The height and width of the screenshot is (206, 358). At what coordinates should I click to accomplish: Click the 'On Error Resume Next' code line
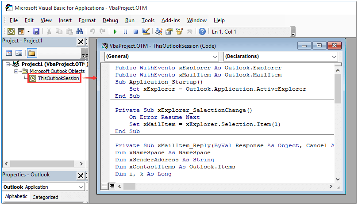coord(164,117)
